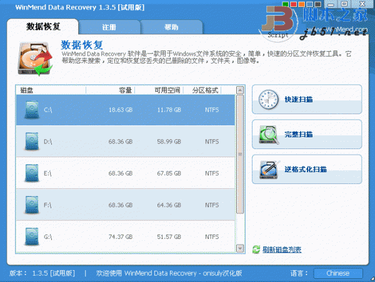Switch to the 帮助 tab
The image size is (375, 282).
point(171,27)
